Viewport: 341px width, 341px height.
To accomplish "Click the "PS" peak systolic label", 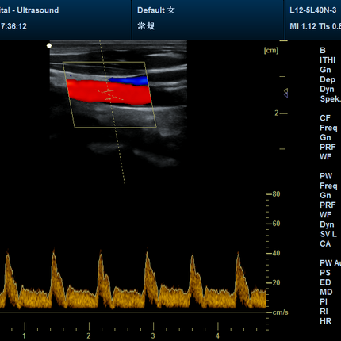I will pos(325,273).
